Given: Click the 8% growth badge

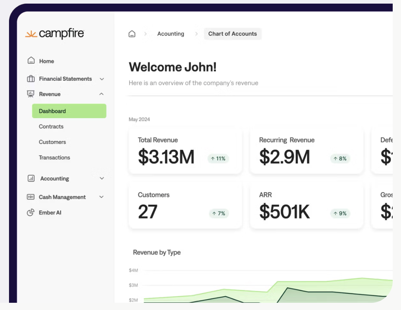Looking at the screenshot, I should (x=340, y=159).
